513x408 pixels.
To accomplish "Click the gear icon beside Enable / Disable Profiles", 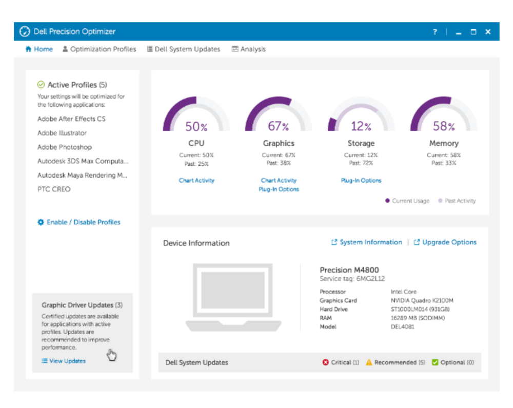I will point(41,222).
